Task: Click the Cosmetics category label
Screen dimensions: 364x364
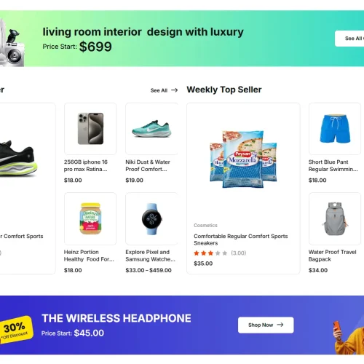Action: pos(205,226)
